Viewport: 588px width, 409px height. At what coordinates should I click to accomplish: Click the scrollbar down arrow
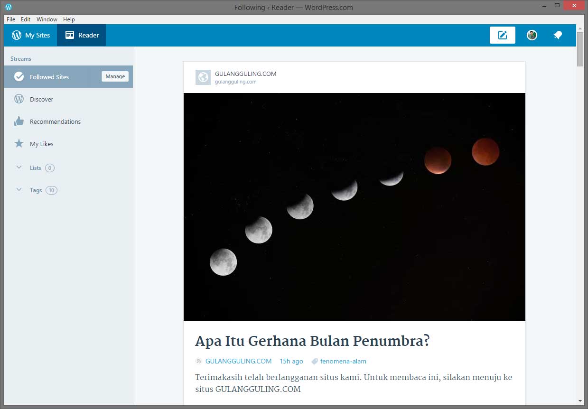(580, 401)
